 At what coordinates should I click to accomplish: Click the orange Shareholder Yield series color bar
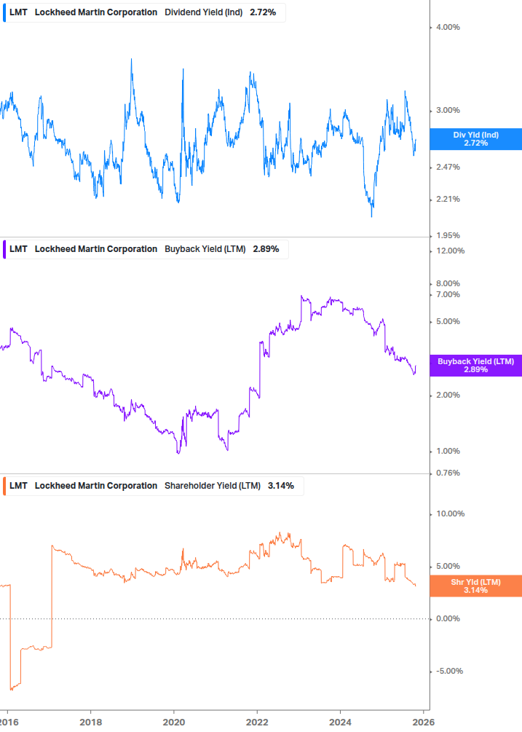point(4,486)
